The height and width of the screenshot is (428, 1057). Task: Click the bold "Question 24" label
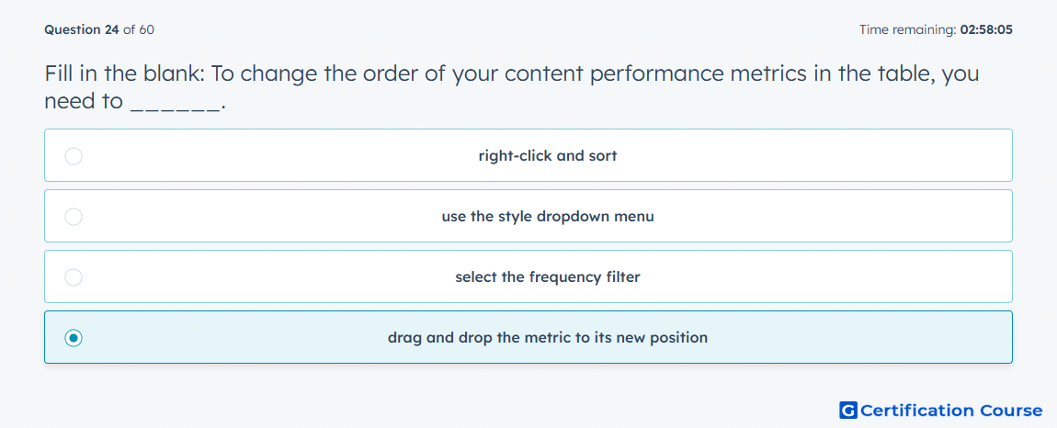pos(82,29)
